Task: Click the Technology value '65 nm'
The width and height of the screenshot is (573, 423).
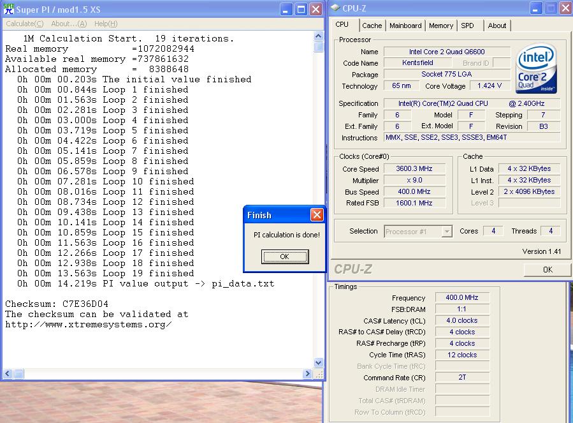Action: pos(402,85)
